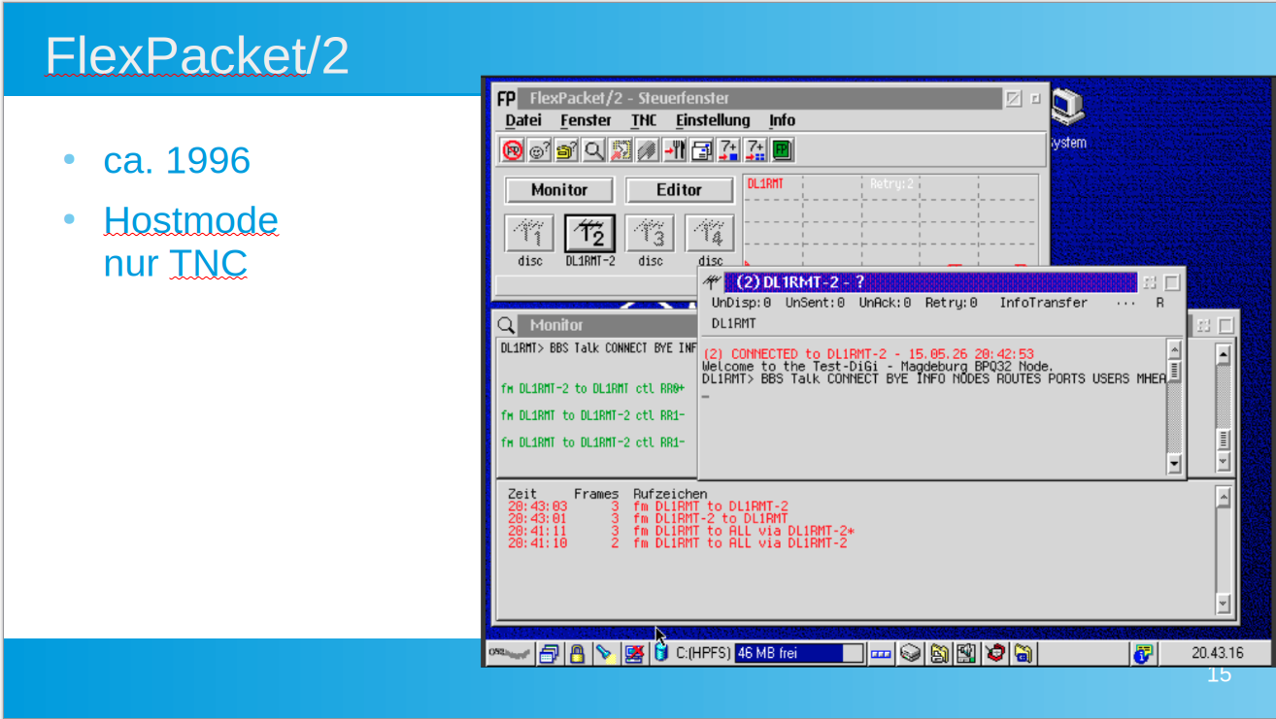Click the OS/2 Warp button on taskbar
This screenshot has height=719, width=1276.
510,653
